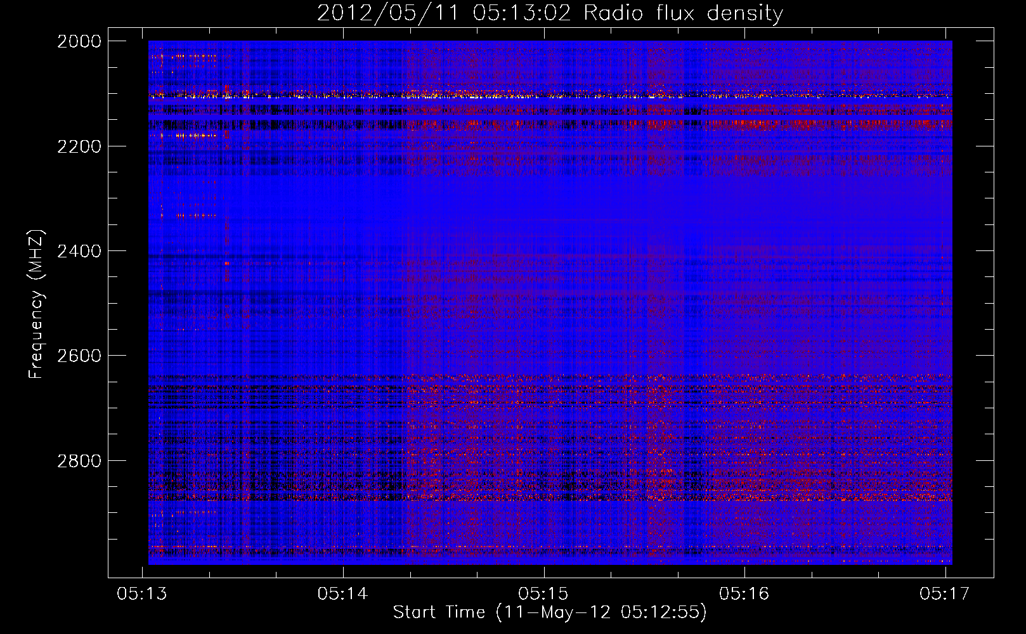The width and height of the screenshot is (1026, 634).
Task: Click the 05:16 time tick label
Action: (744, 593)
